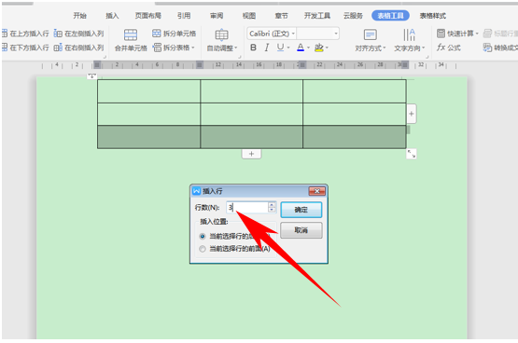Open fx 公式 formula tool
Viewport: 518px width, 343px height.
click(x=449, y=48)
